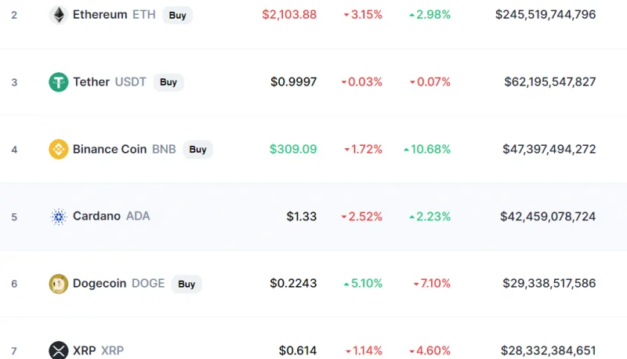Select the Cardano ADA row name
Screen dimensions: 627x359
point(111,216)
